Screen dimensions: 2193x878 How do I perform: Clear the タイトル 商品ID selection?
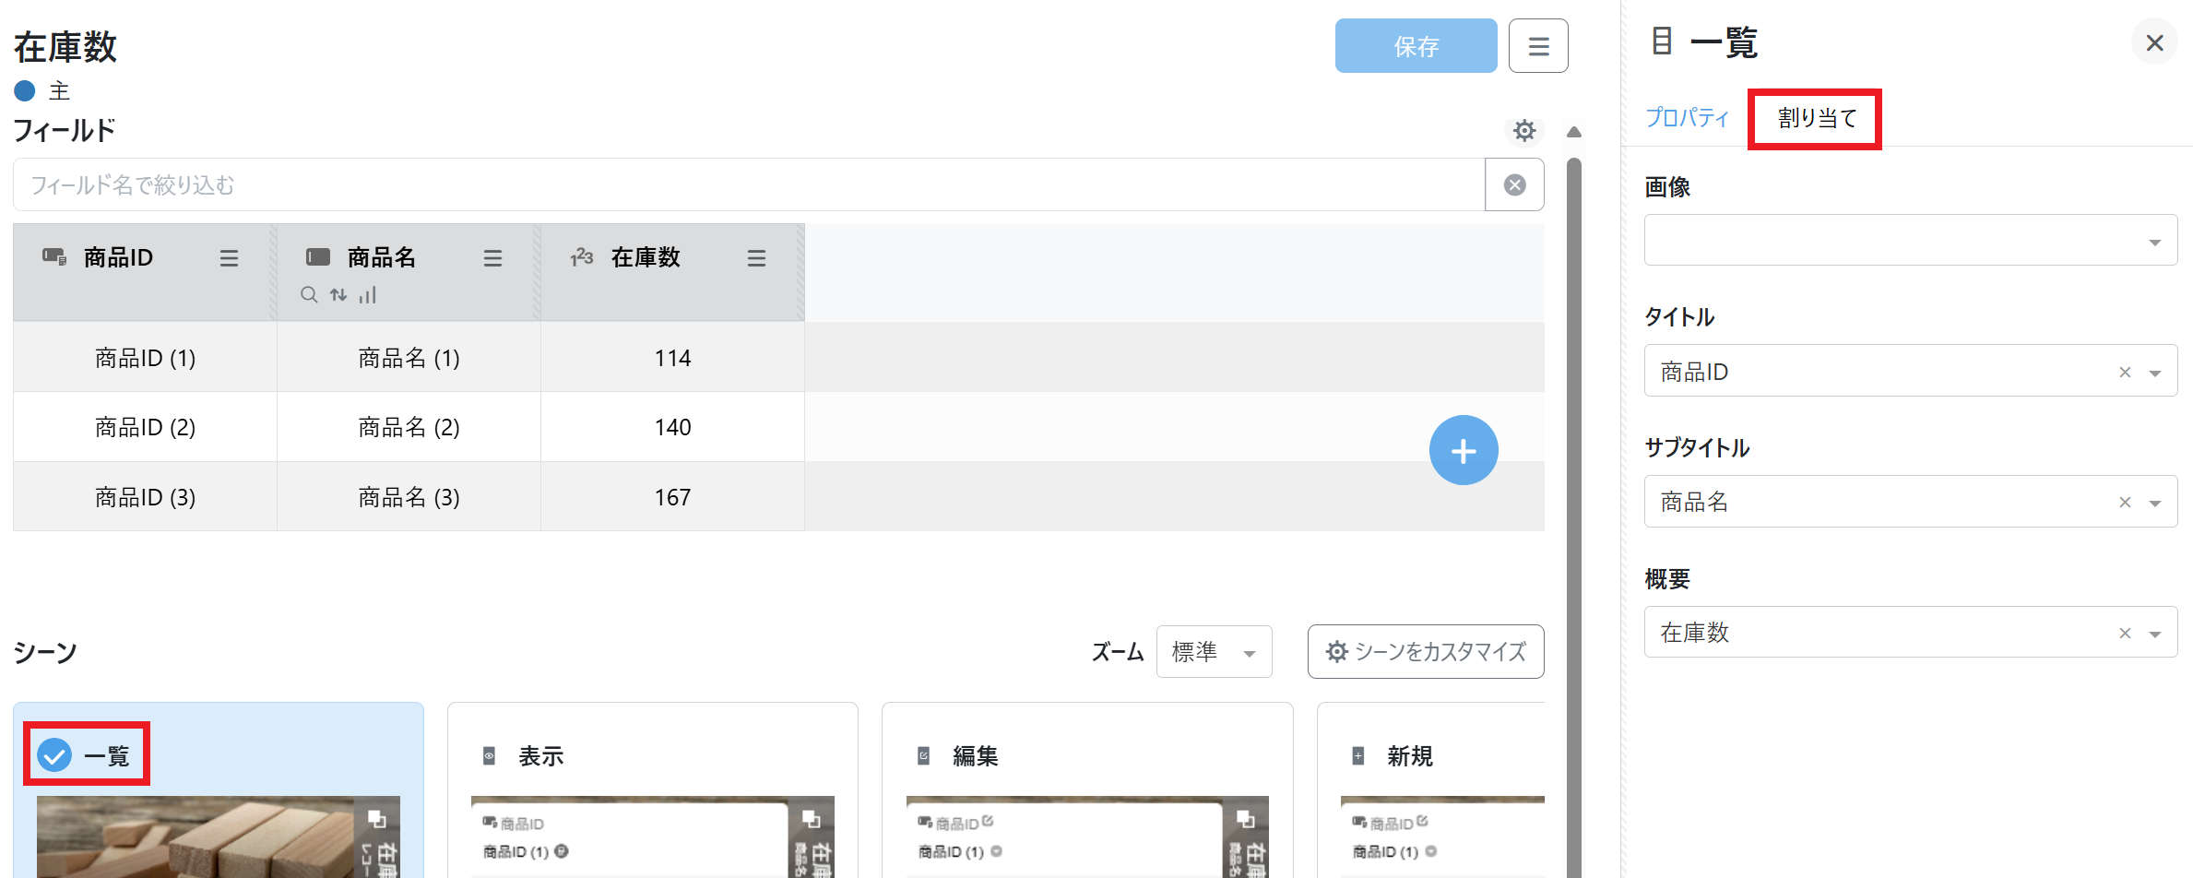(2125, 372)
